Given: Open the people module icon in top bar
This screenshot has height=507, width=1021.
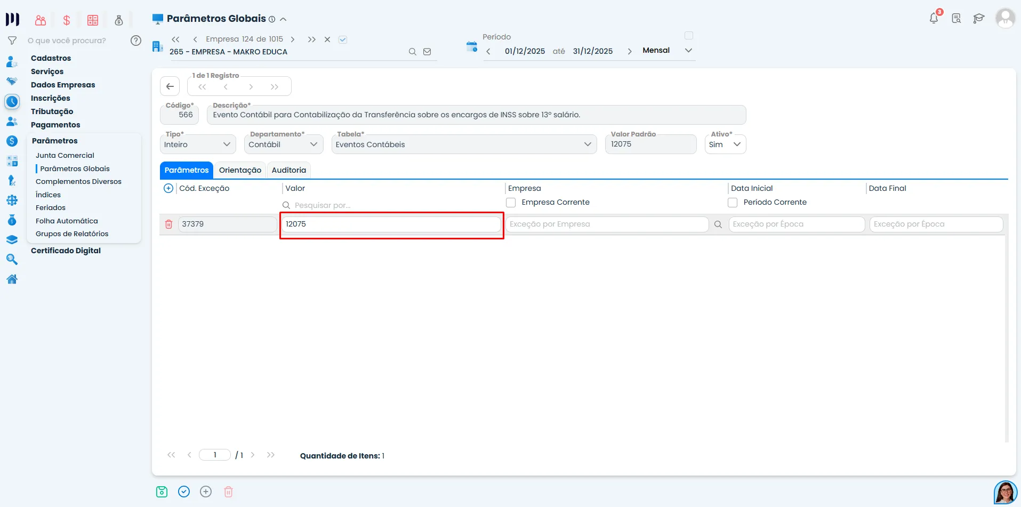Looking at the screenshot, I should pyautogui.click(x=41, y=20).
